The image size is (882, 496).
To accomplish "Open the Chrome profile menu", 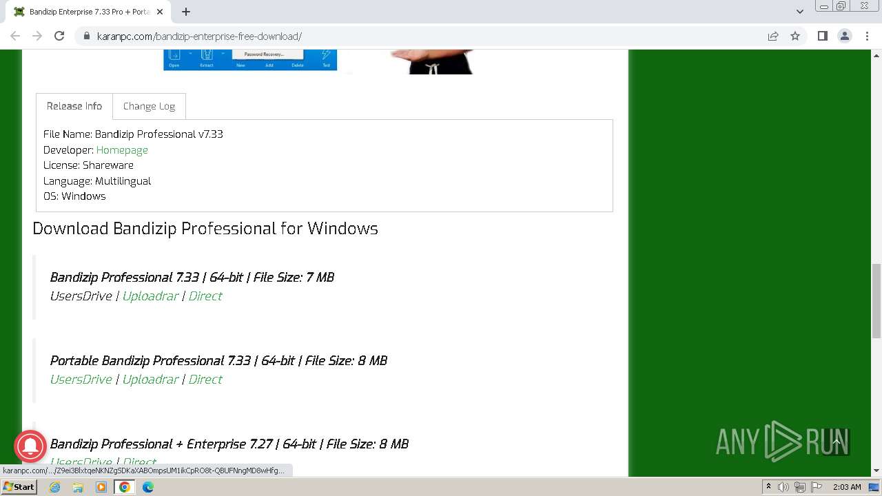I will click(844, 36).
